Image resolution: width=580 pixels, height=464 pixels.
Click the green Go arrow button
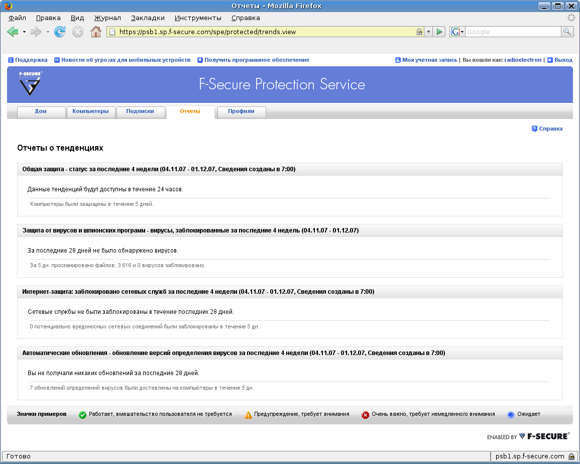(439, 32)
